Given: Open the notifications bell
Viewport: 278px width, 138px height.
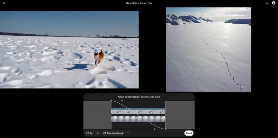Looking at the screenshot, I should [267, 3].
